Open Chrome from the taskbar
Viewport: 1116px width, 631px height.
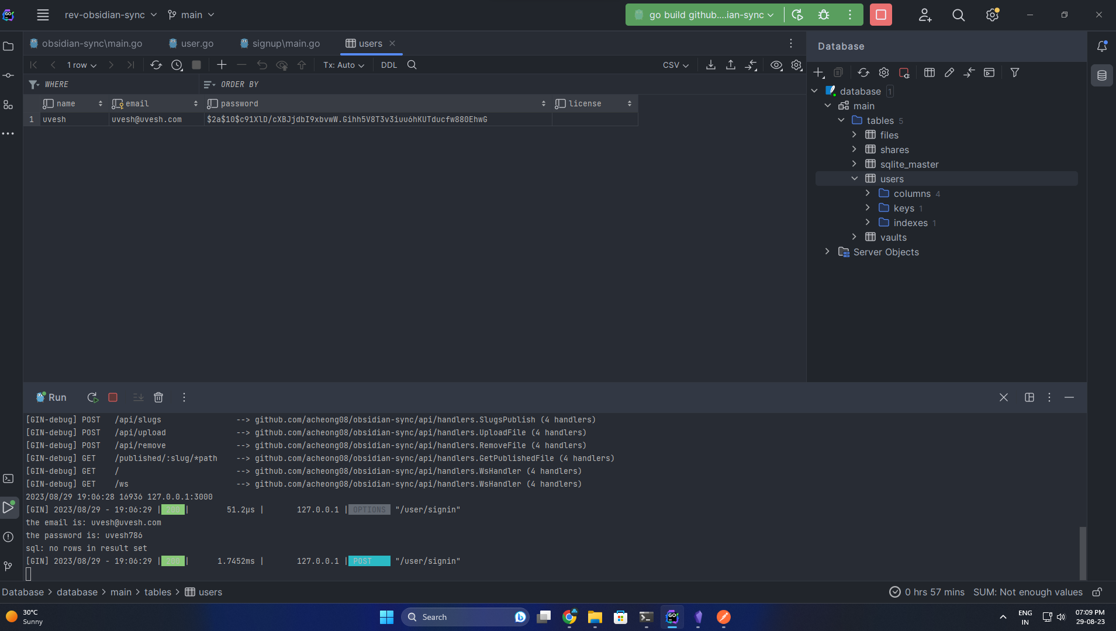(x=569, y=617)
